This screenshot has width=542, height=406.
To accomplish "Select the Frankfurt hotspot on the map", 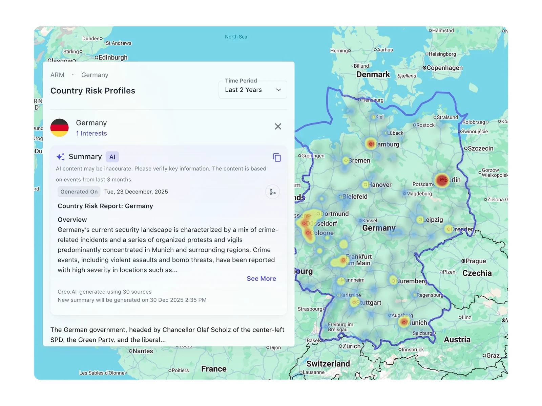I will tap(343, 260).
